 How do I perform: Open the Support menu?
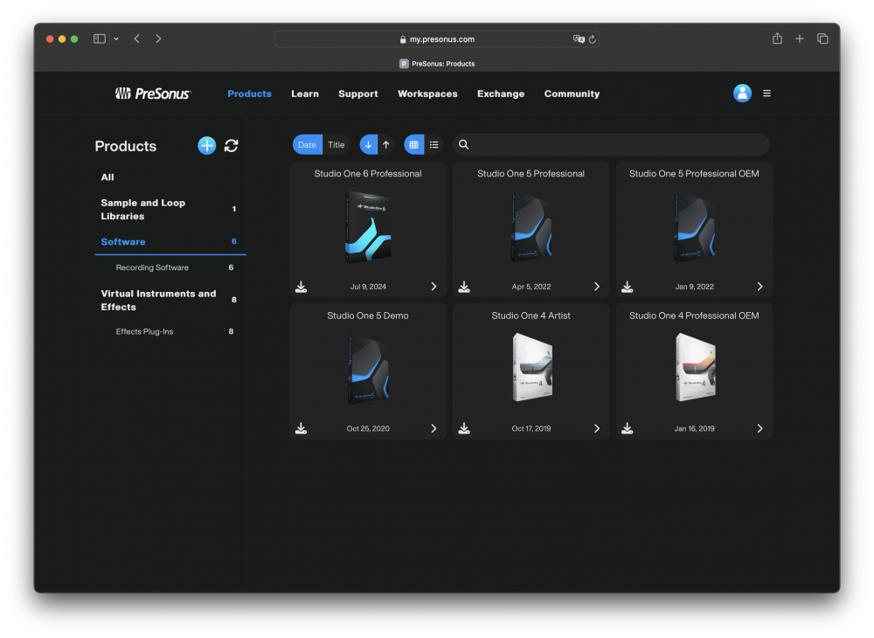(358, 94)
